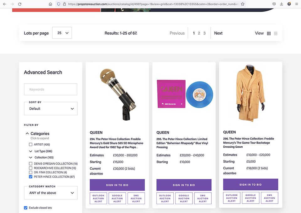This screenshot has width=301, height=213.
Task: Click Sign In To Bid for lot 294
Action: coord(117,185)
